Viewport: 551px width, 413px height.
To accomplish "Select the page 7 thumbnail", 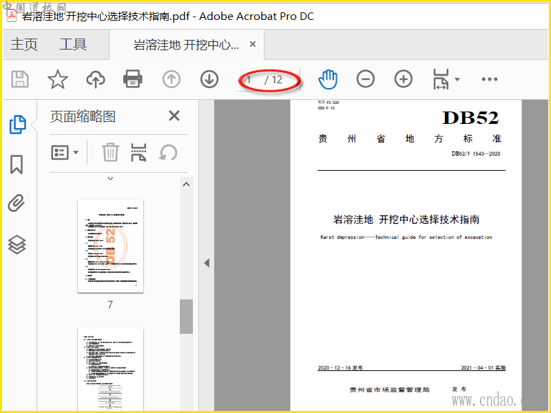I will pos(110,246).
